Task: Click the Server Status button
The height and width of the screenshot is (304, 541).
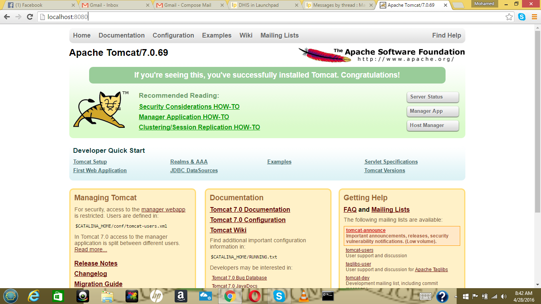Action: pos(432,97)
